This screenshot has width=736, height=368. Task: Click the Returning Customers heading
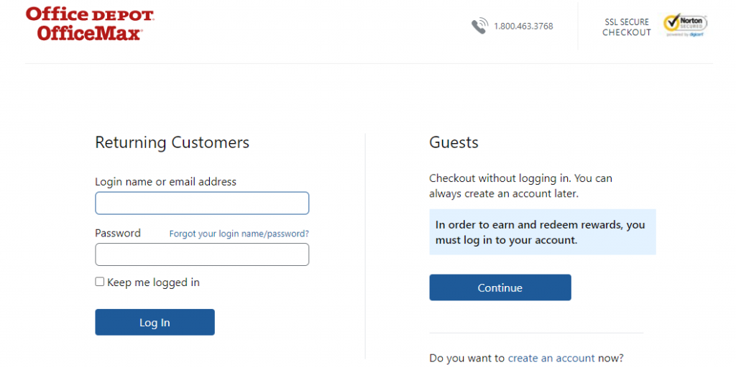172,143
